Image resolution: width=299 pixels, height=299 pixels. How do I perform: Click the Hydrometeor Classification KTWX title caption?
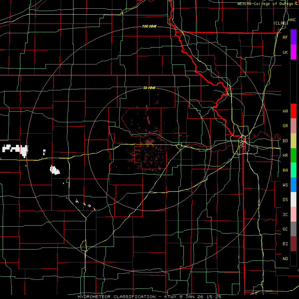pos(149,297)
